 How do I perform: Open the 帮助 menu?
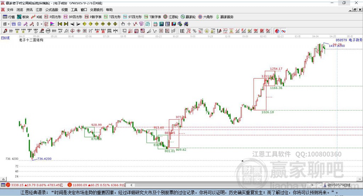(109, 10)
